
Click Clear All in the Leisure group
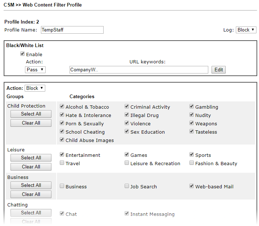(x=31, y=167)
